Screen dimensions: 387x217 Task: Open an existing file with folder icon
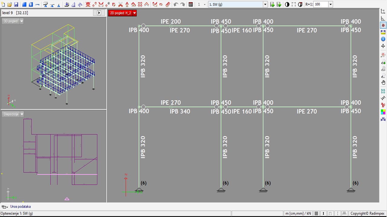[9, 5]
